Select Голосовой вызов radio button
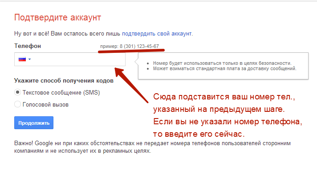The width and height of the screenshot is (317, 174). pyautogui.click(x=18, y=104)
